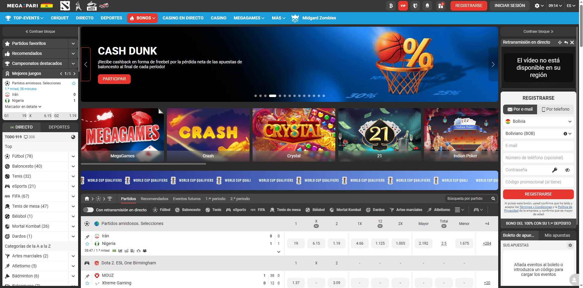Viewport: 583px width, 288px height.
Task: Go to previous banner slide arrow
Action: (86, 64)
